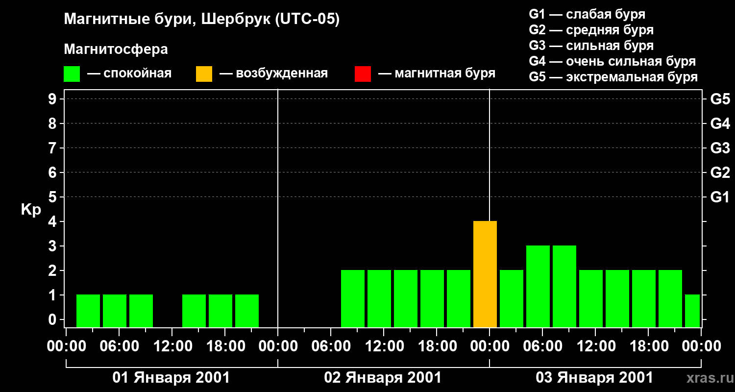Click the chart title Магнитные бури, Шербрук

coord(202,20)
